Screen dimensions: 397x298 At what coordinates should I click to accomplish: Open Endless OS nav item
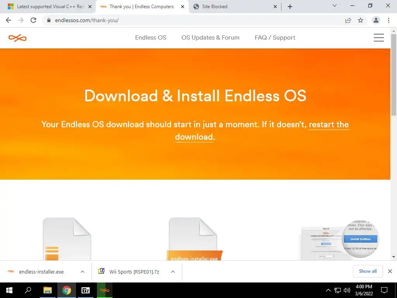151,38
